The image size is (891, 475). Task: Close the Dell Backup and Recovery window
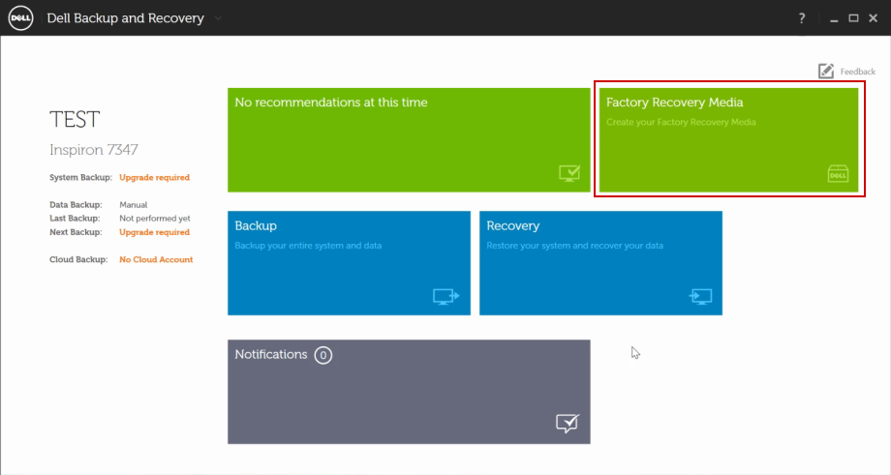pyautogui.click(x=874, y=18)
